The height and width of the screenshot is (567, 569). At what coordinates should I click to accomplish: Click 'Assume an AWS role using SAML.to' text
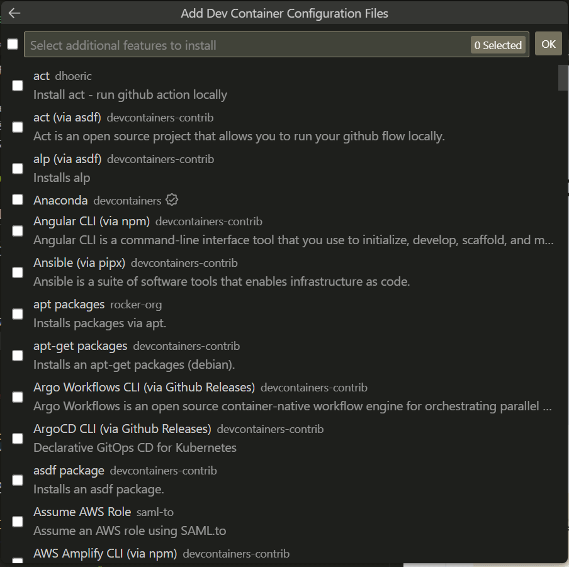point(130,531)
